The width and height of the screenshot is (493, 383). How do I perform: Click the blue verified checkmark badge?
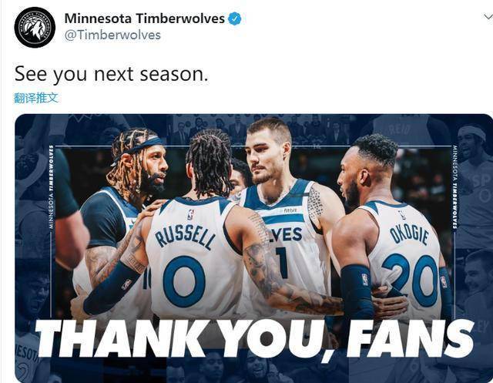tap(234, 18)
